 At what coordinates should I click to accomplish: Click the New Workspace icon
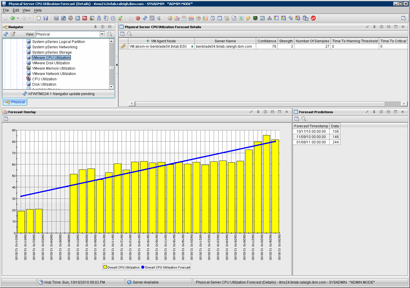[x=39, y=18]
